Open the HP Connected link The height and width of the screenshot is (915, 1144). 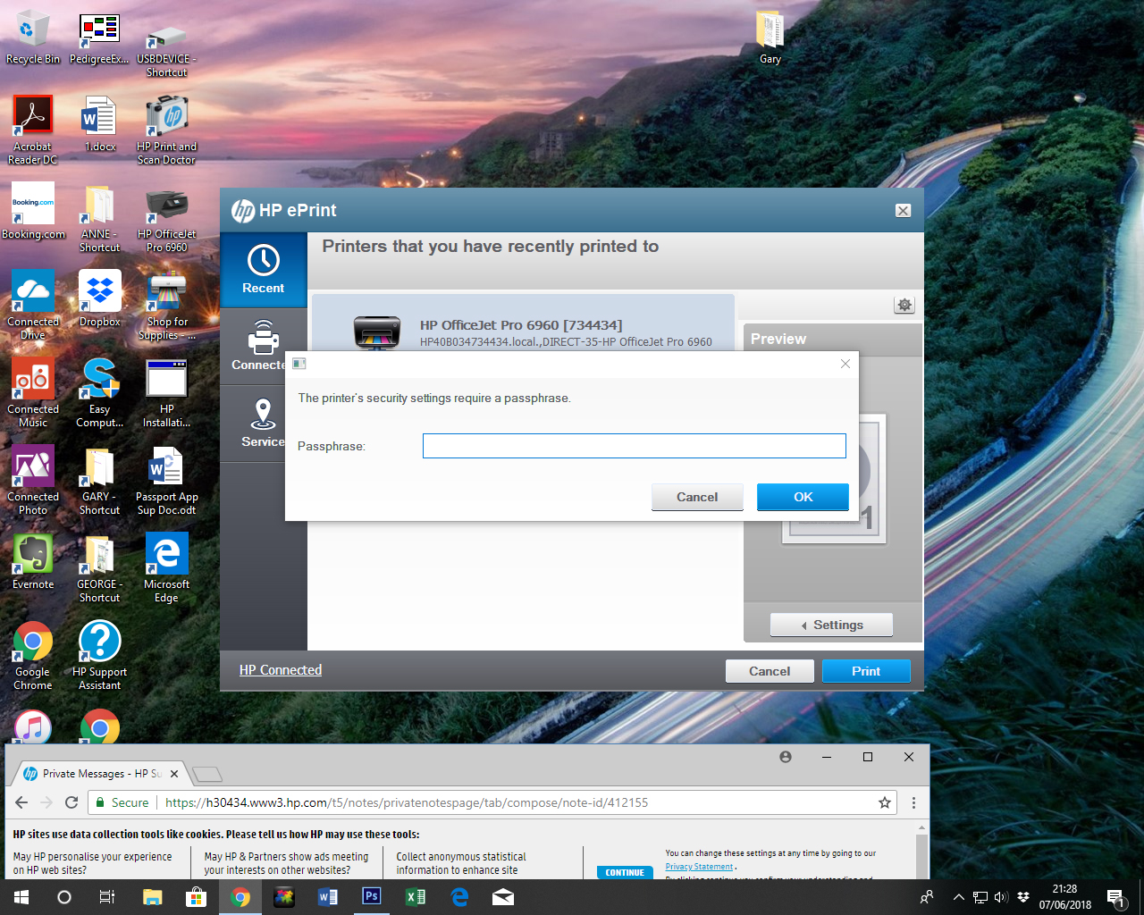click(x=280, y=669)
